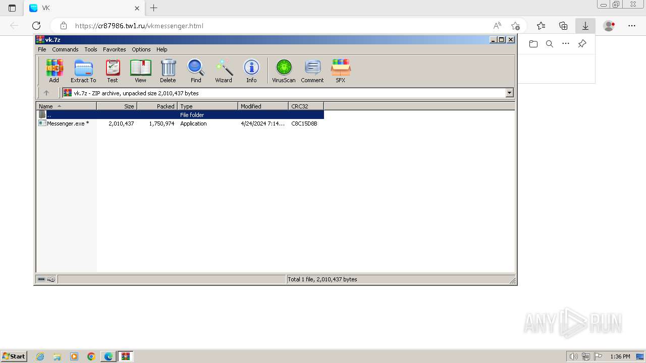This screenshot has height=363, width=646.
Task: Open the Help menu
Action: click(x=161, y=49)
